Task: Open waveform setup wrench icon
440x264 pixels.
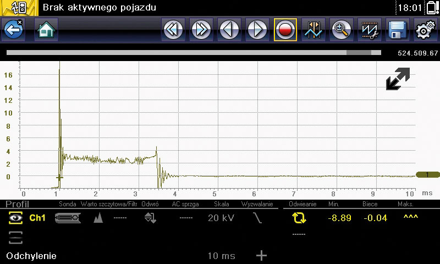Action: click(370, 30)
